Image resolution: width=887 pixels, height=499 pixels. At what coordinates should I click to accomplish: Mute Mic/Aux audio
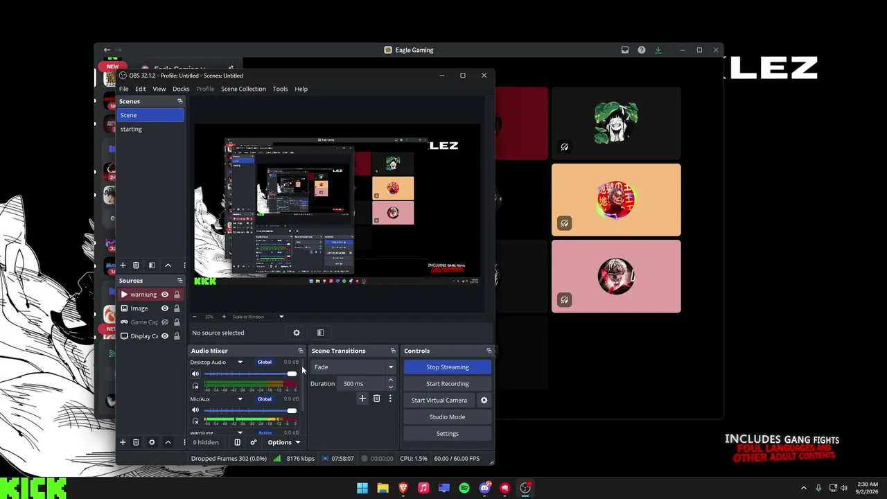[x=195, y=410]
